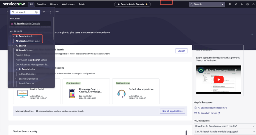Open the global search dropdown arrow
This screenshot has width=256, height=135.
click(223, 4)
